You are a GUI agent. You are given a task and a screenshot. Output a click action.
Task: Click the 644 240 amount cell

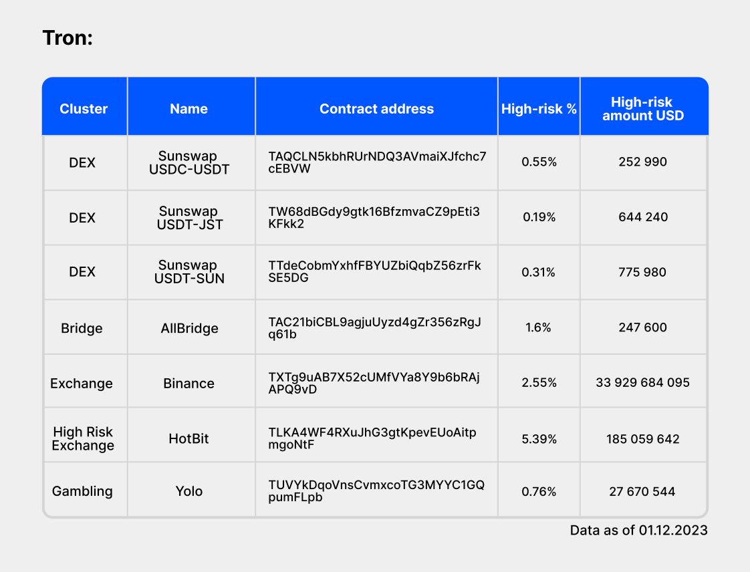pyautogui.click(x=643, y=217)
